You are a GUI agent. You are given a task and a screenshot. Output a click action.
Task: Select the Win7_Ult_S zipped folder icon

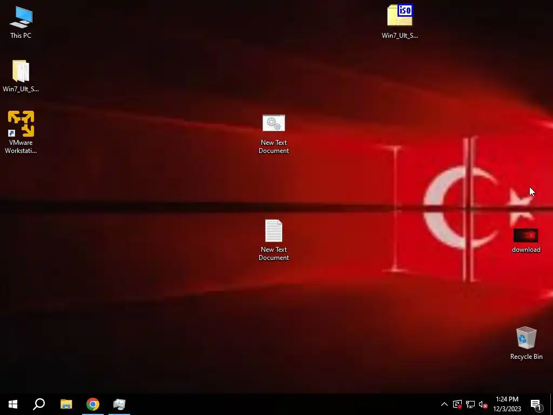click(21, 76)
